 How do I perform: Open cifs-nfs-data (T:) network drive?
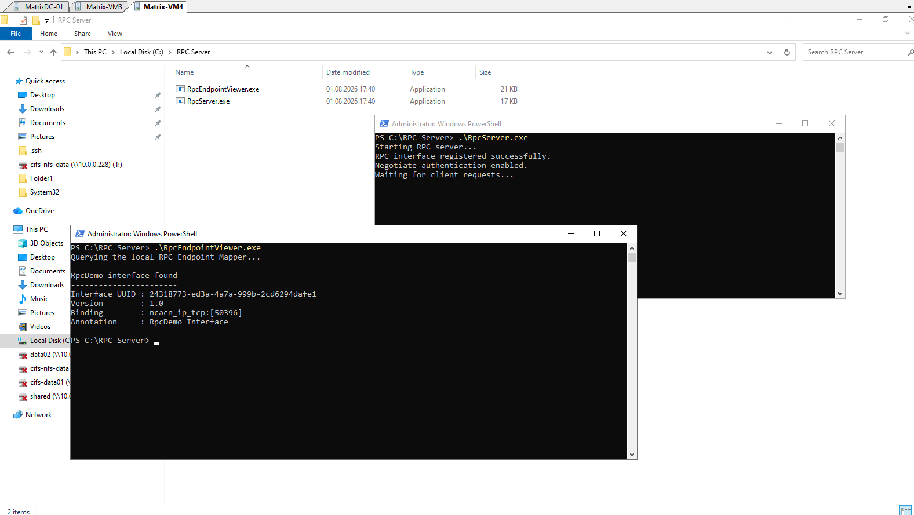pyautogui.click(x=76, y=165)
